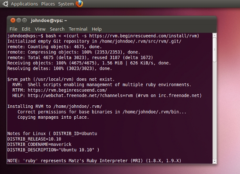Open the Places menu
240x174 pixels.
(x=48, y=4)
